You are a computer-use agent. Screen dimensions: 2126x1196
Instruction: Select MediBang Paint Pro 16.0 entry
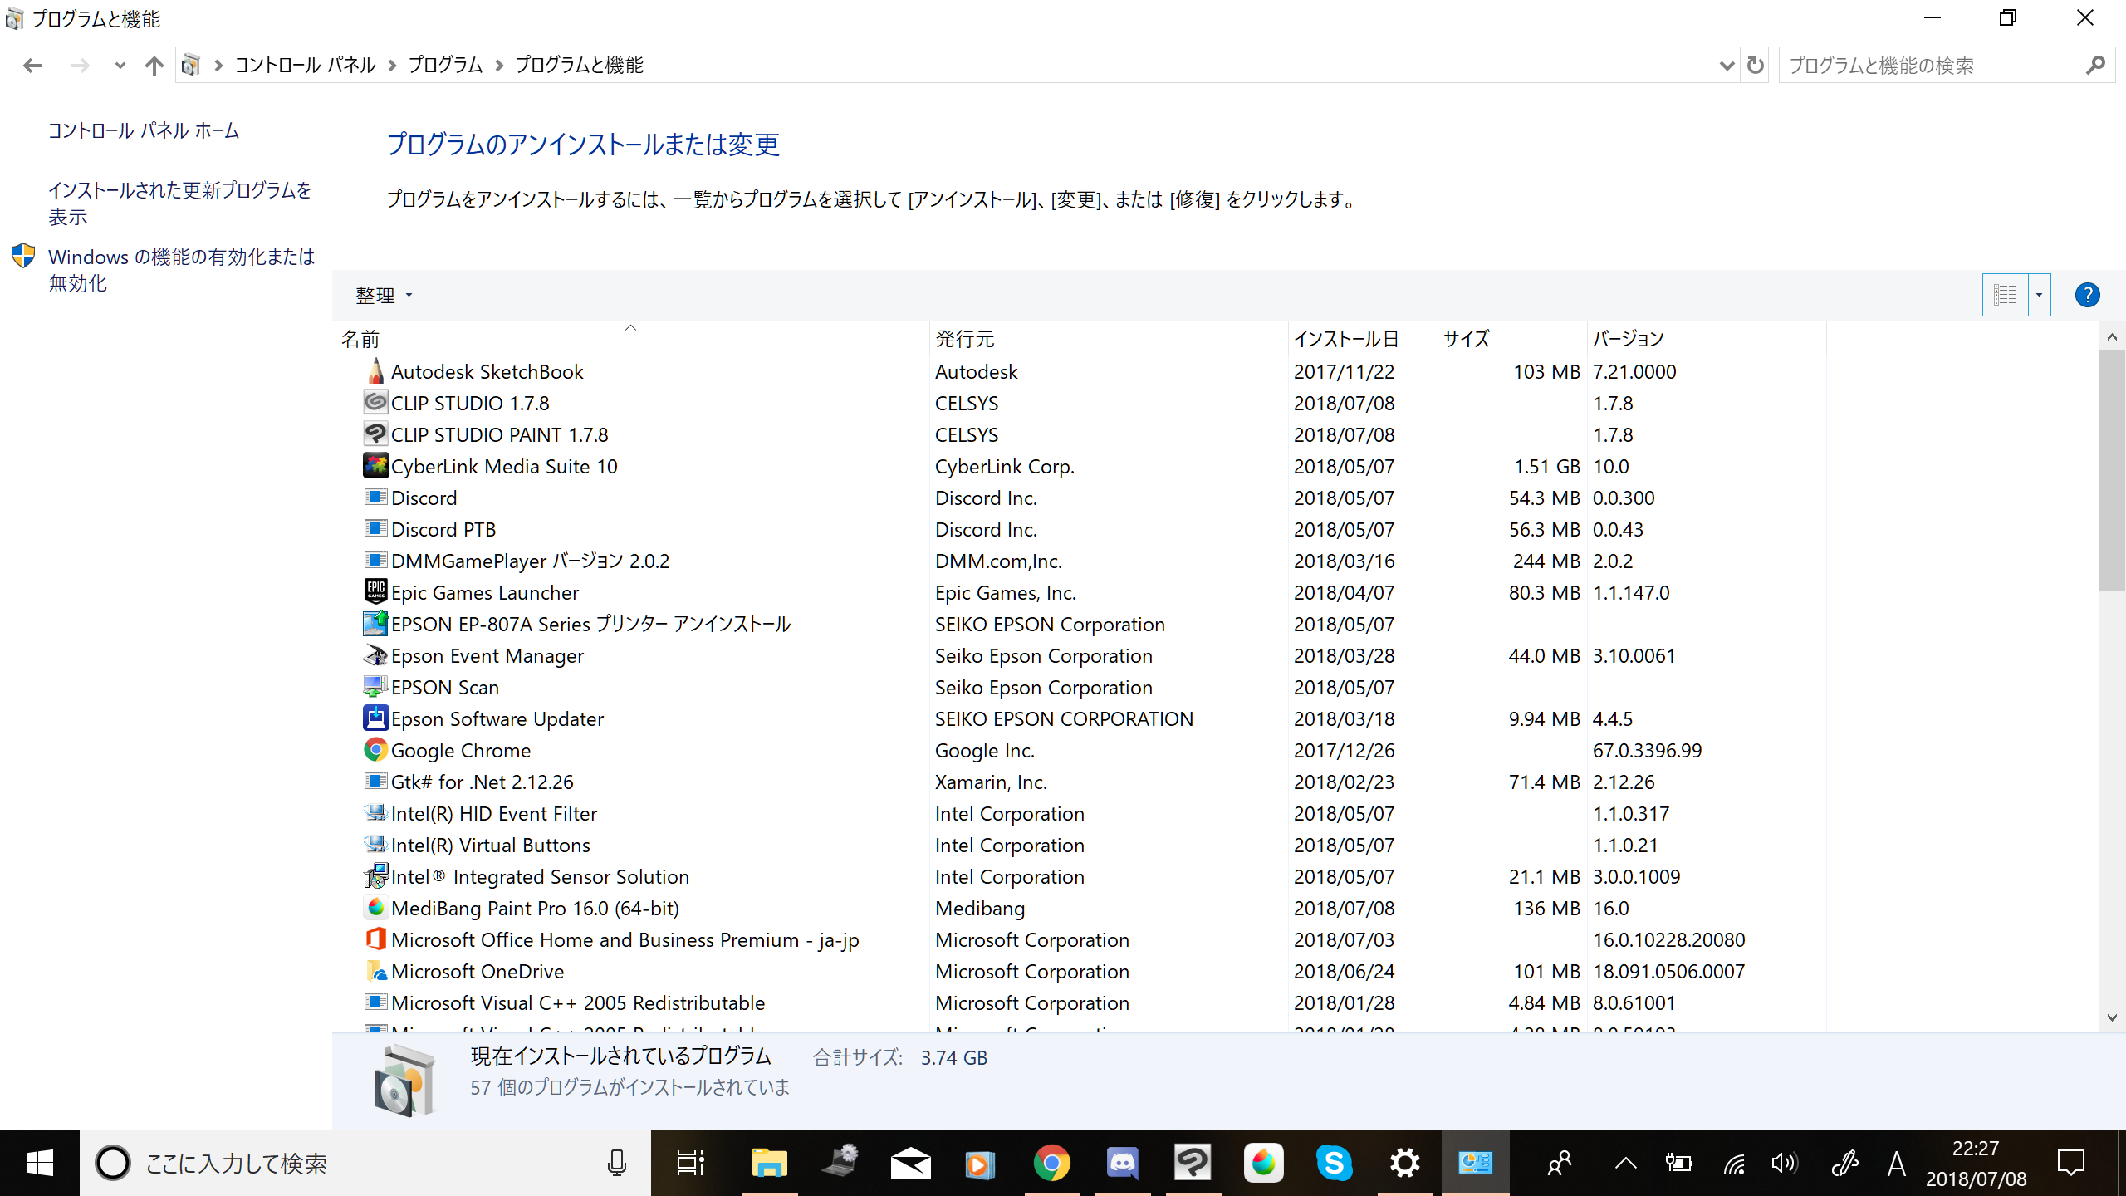pos(535,909)
